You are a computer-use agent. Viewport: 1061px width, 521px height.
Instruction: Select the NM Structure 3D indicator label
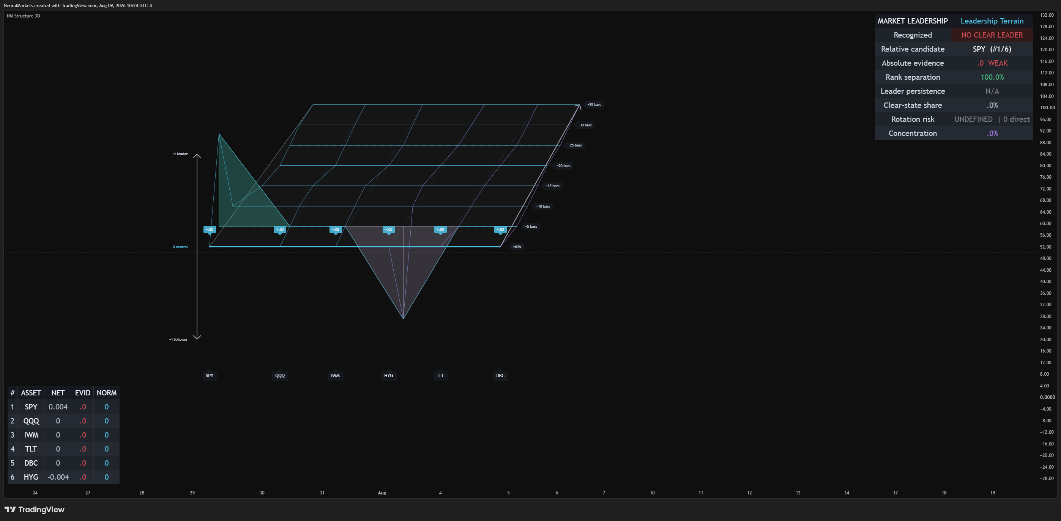coord(23,16)
